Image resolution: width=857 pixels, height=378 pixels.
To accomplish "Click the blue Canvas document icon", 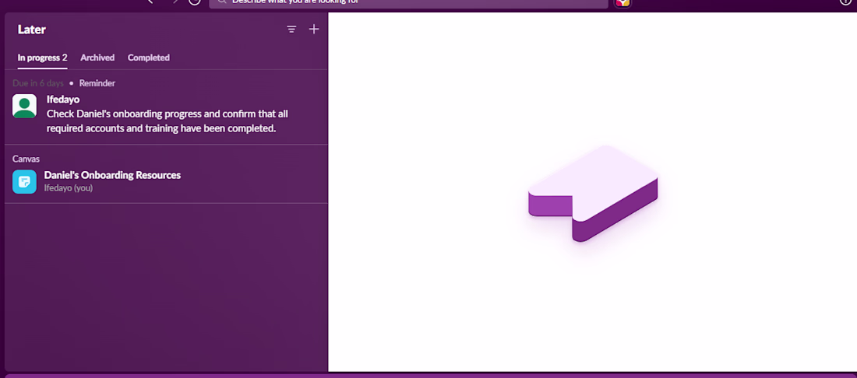I will click(25, 182).
